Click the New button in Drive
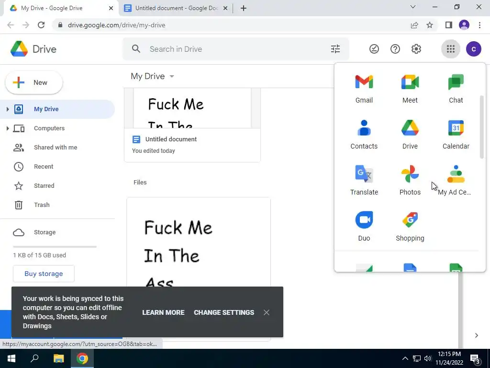Screen dimensions: 490x368 34,82
